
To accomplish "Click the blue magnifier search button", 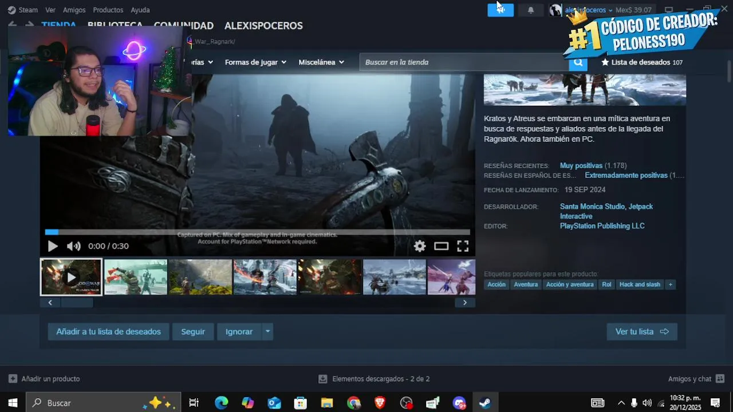I will coord(578,62).
